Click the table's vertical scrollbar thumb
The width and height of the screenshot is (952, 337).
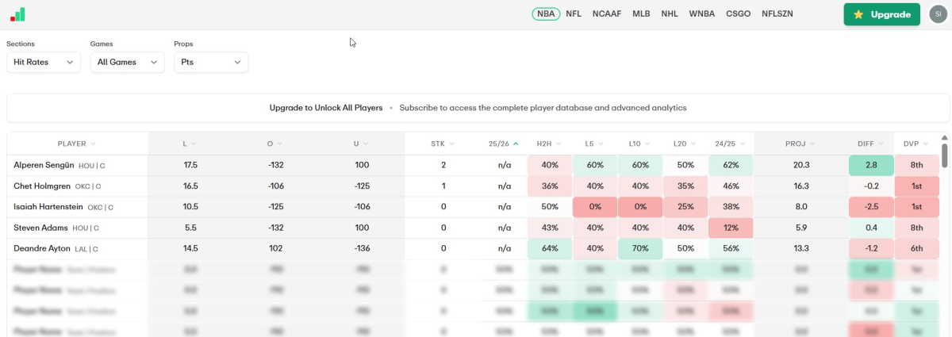944,153
